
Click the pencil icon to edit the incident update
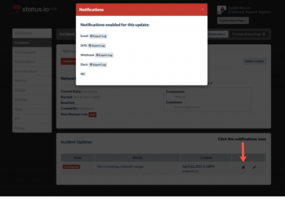pyautogui.click(x=254, y=167)
